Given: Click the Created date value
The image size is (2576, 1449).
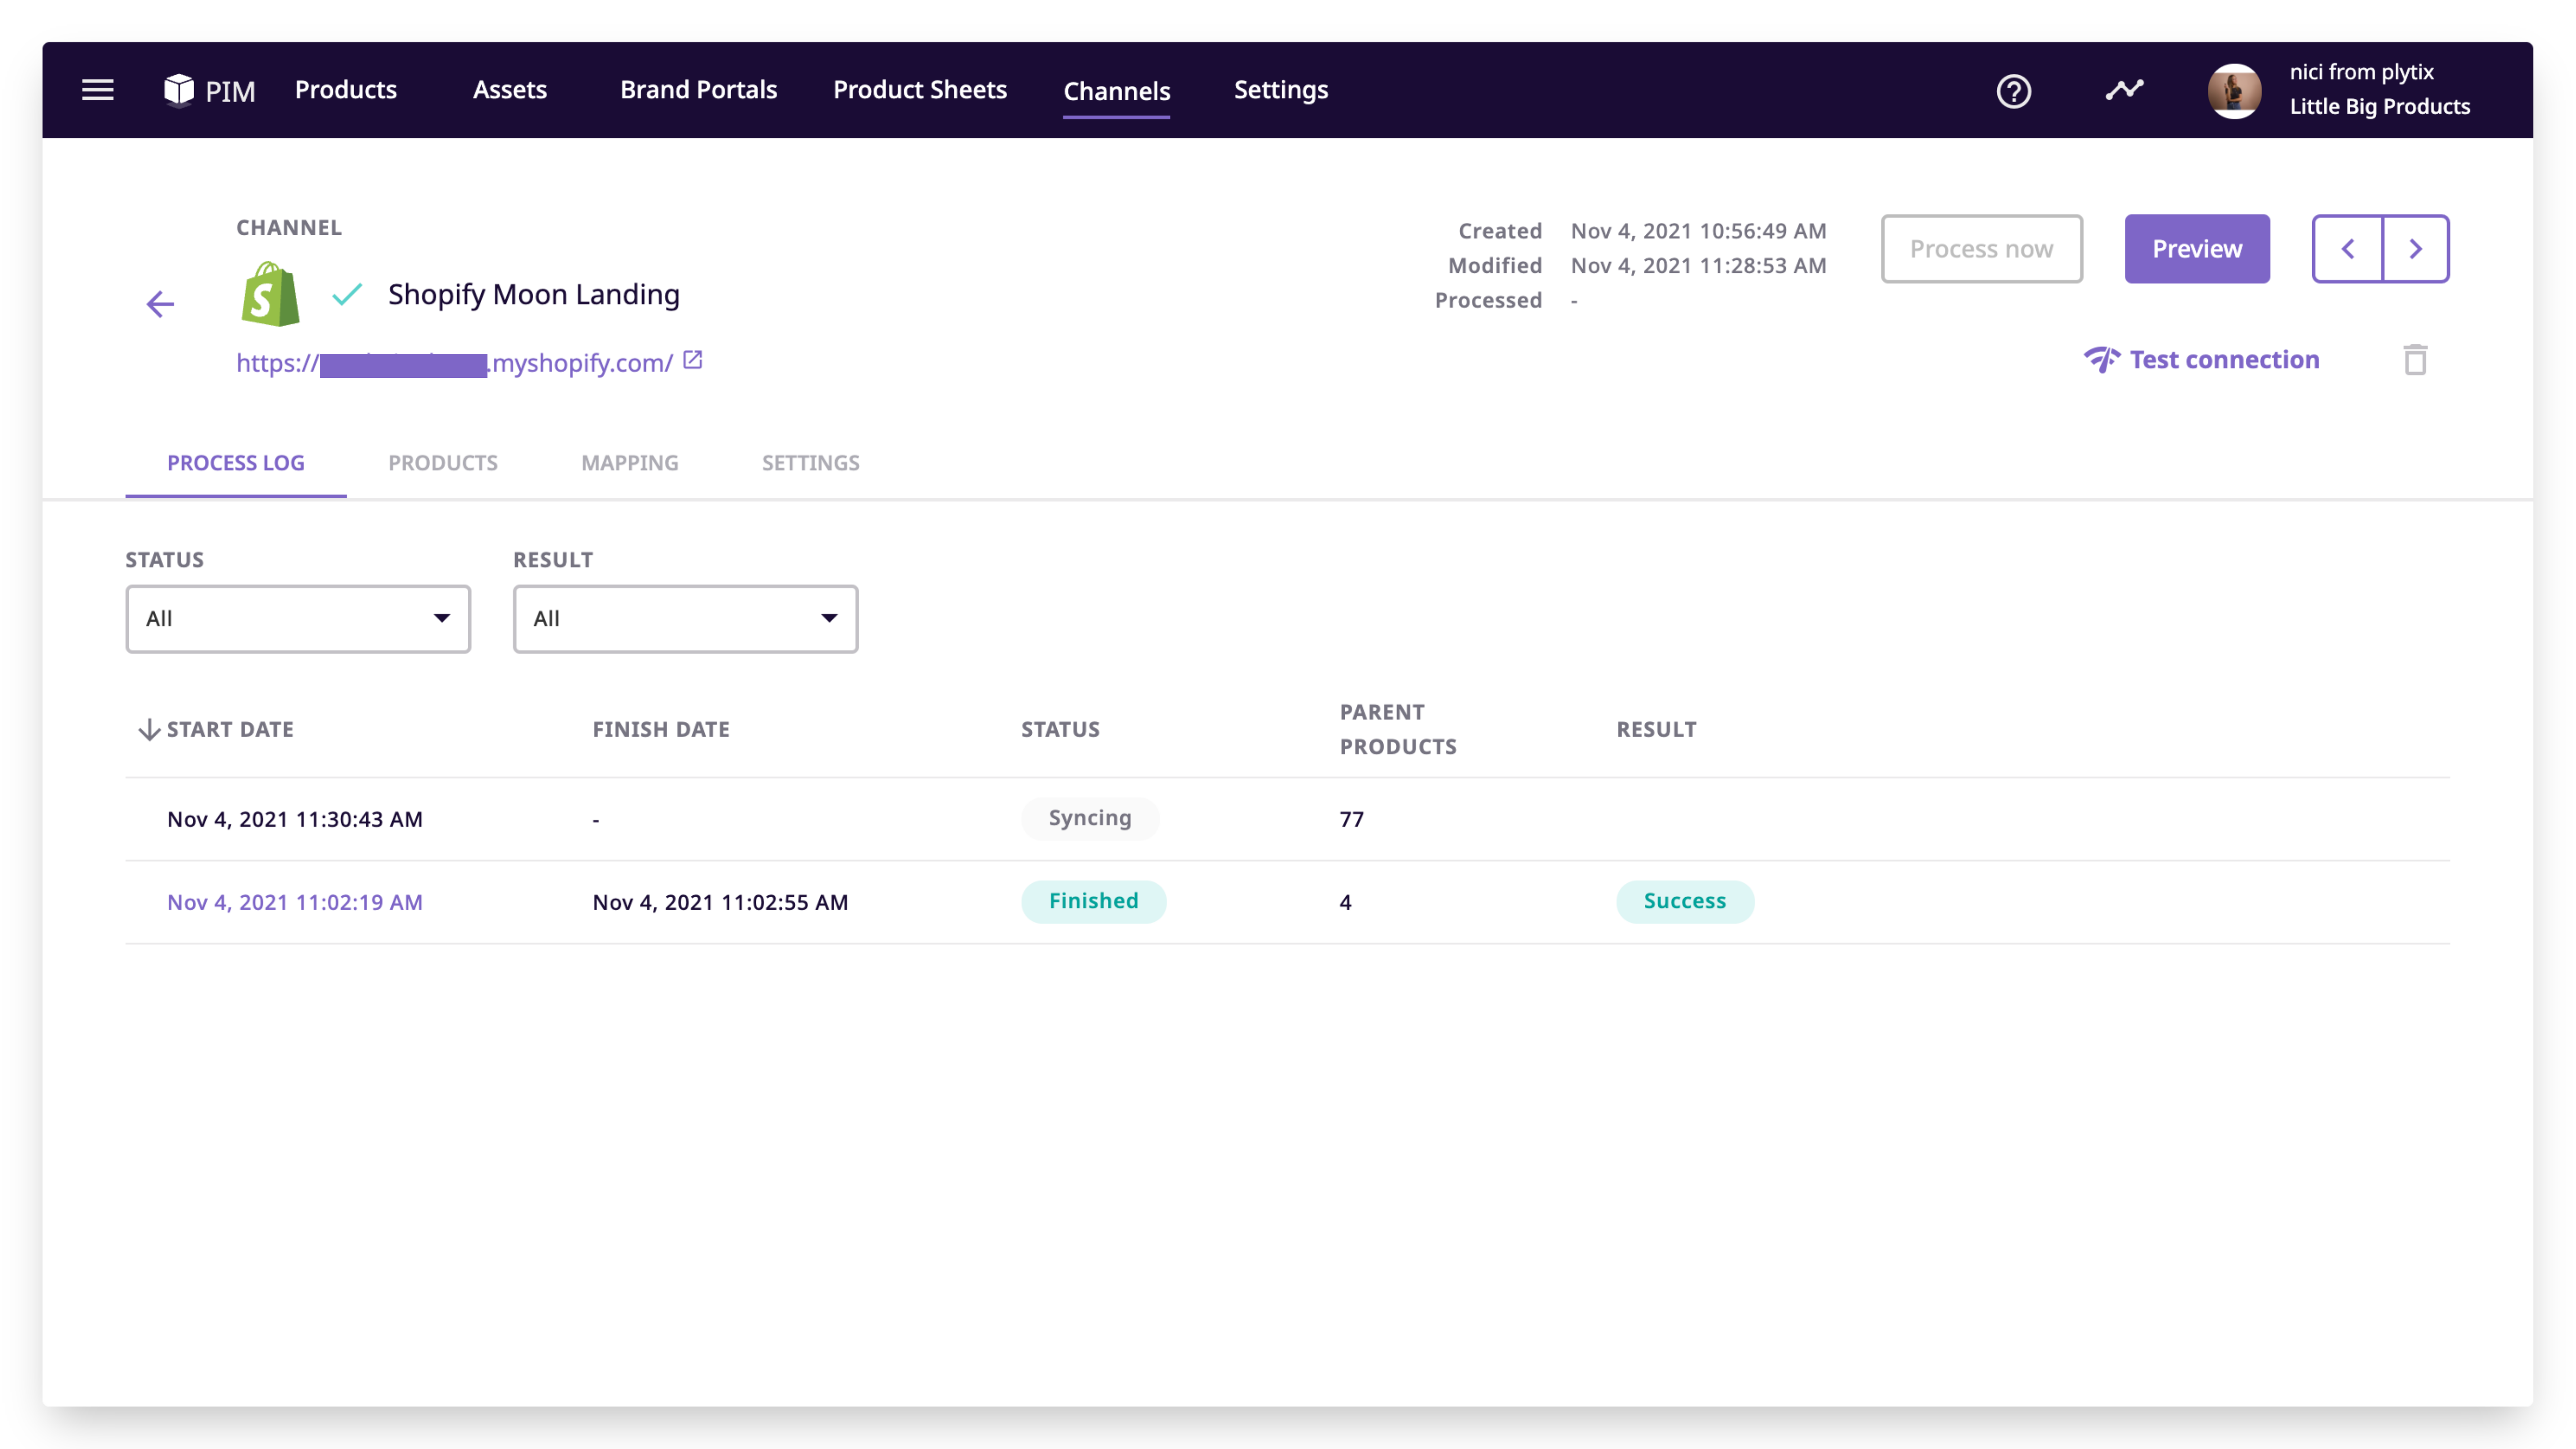Looking at the screenshot, I should click(x=1698, y=231).
